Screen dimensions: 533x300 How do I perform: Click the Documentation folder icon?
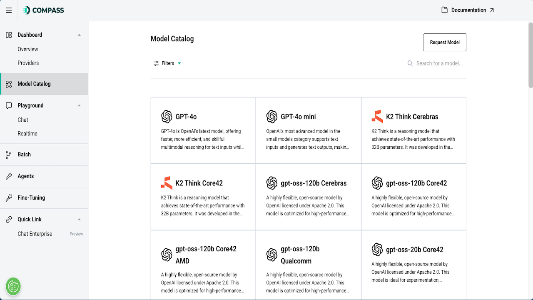445,10
